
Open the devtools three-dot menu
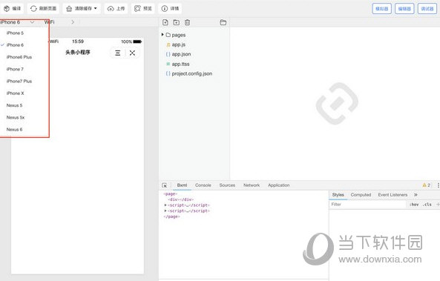click(438, 185)
